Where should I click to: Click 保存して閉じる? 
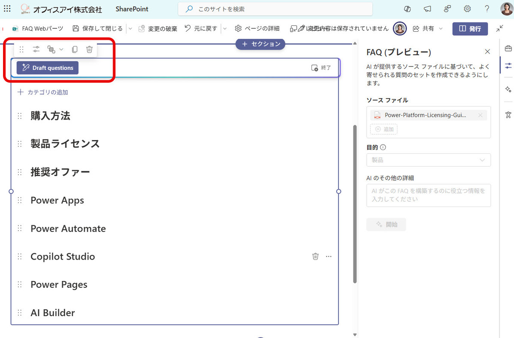pos(98,29)
